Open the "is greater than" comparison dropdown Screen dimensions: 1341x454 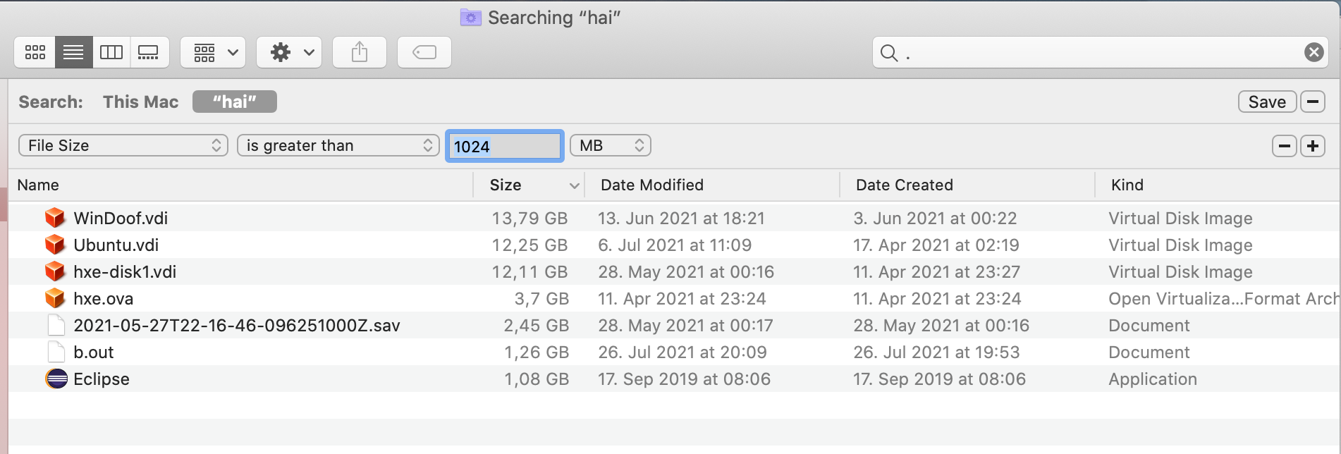[x=338, y=145]
